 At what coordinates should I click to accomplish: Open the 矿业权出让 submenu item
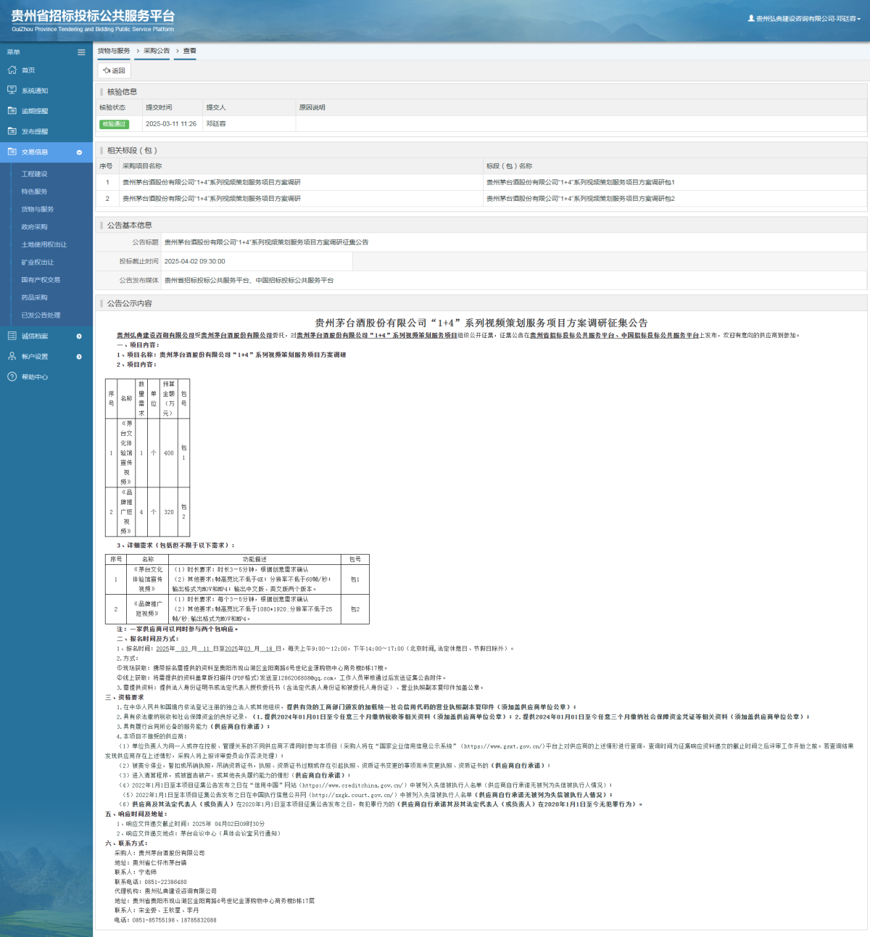(38, 262)
